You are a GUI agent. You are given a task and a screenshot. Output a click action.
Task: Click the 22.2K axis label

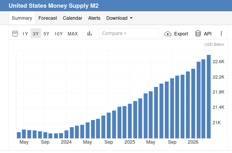[218, 77]
